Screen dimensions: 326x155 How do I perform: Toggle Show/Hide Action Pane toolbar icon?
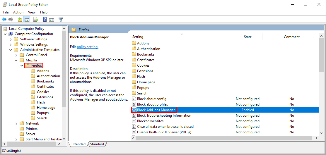(x=51, y=20)
